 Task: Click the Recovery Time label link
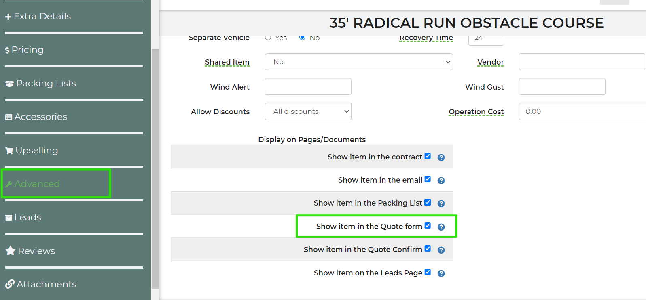click(x=426, y=38)
